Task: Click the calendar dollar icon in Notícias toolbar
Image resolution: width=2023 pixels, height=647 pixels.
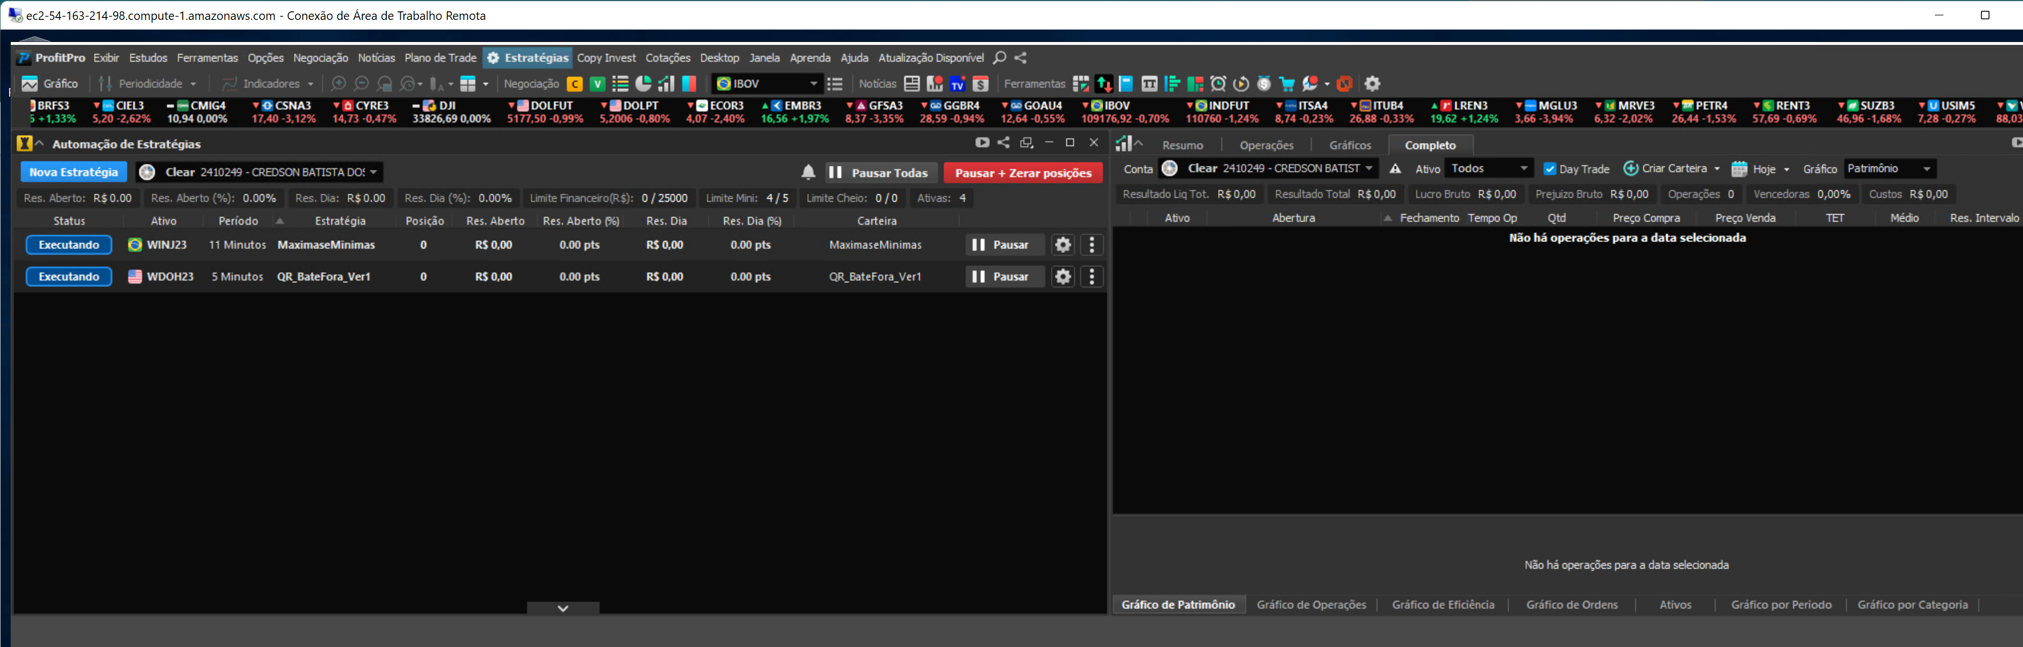Action: [x=981, y=84]
